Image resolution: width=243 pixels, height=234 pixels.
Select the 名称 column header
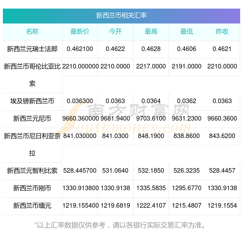[x=32, y=32]
